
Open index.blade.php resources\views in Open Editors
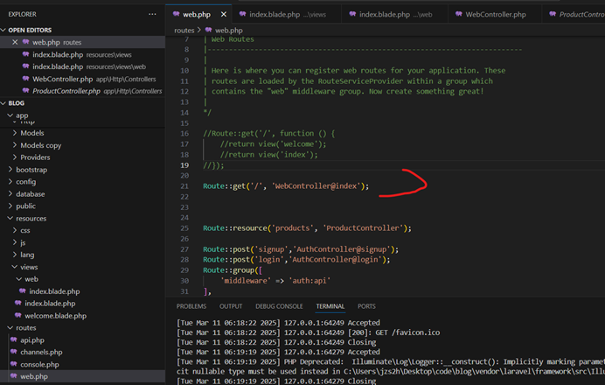[82, 54]
